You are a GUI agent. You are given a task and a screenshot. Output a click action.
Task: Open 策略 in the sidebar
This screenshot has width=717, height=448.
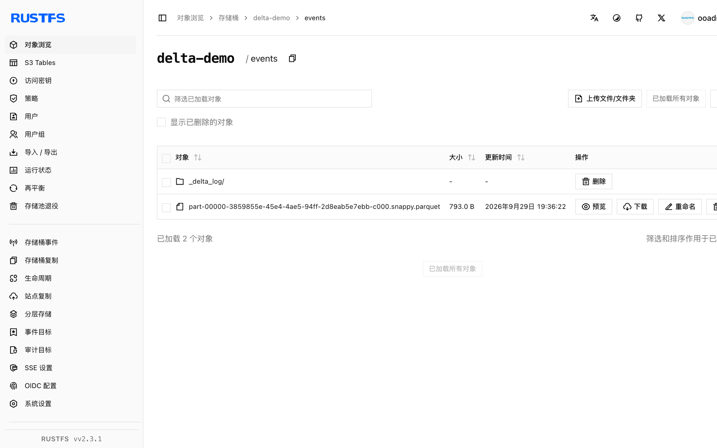pyautogui.click(x=70, y=99)
